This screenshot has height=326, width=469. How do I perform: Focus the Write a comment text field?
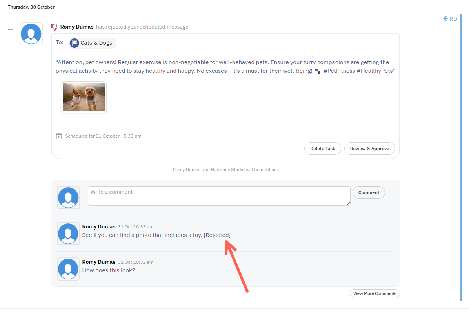[x=218, y=196]
